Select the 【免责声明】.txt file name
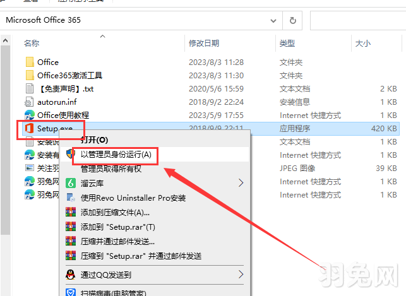The image size is (406, 296). (66, 89)
